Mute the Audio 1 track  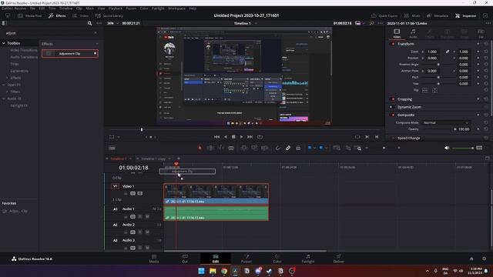147,217
